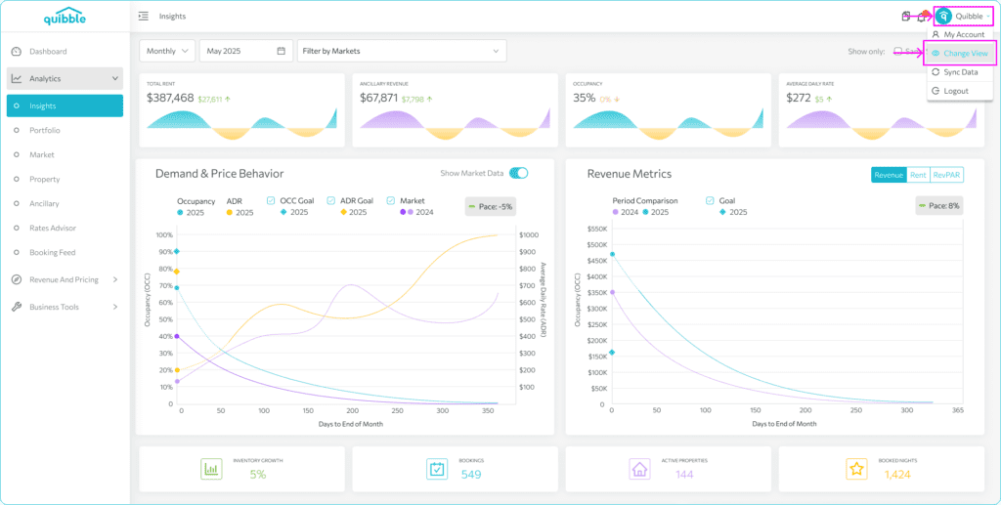
Task: Switch to the RevPAR tab
Action: click(946, 175)
